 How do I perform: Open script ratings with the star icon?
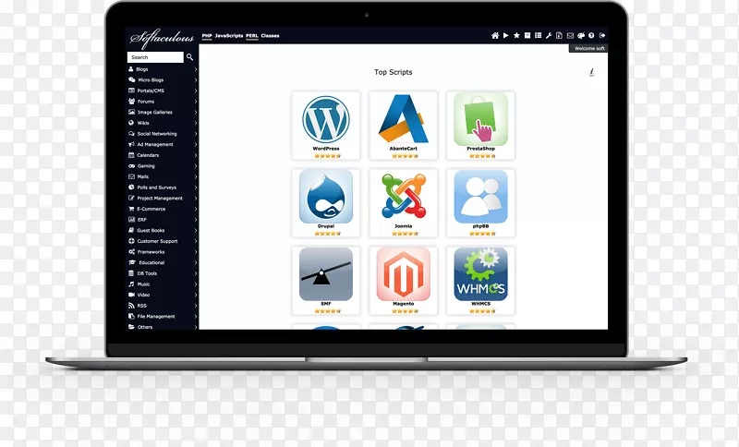516,35
